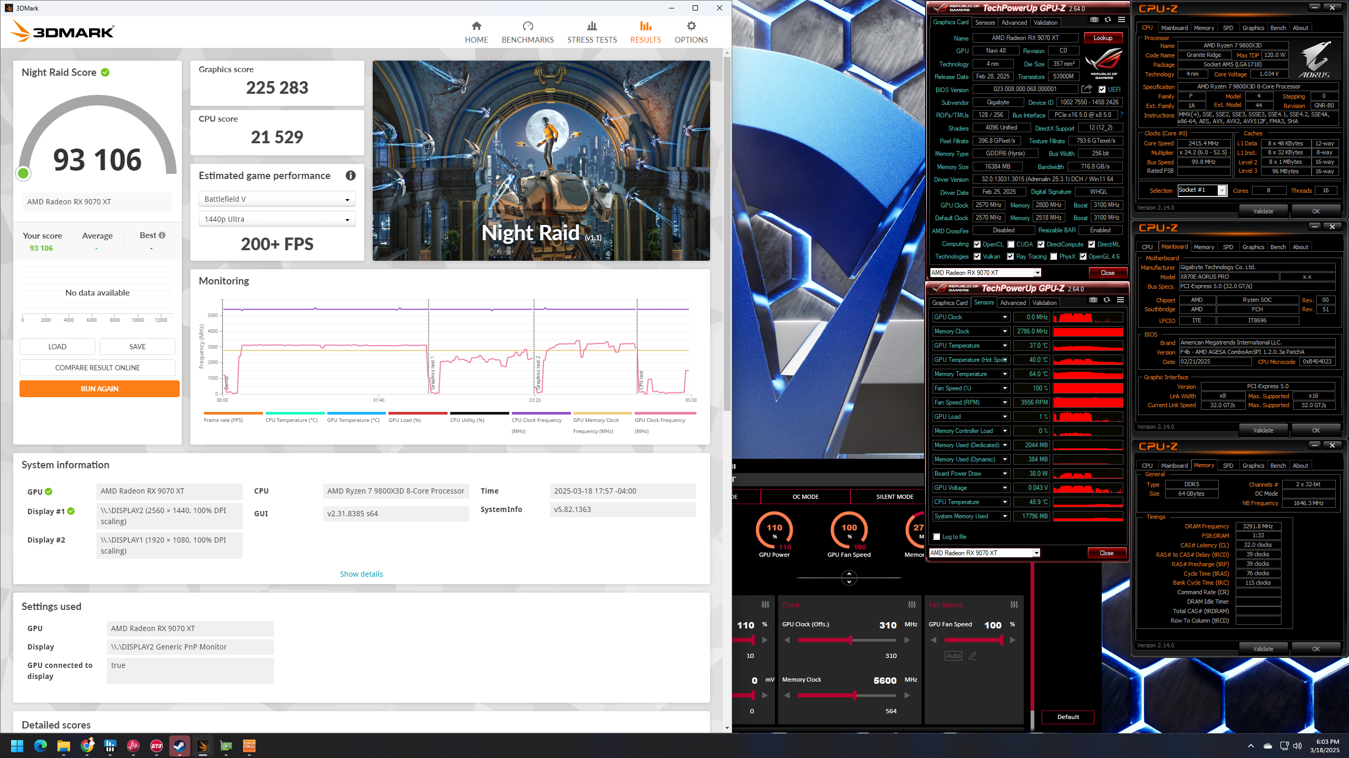
Task: Open Fan Speed panel settings sliders icon
Action: point(1014,605)
